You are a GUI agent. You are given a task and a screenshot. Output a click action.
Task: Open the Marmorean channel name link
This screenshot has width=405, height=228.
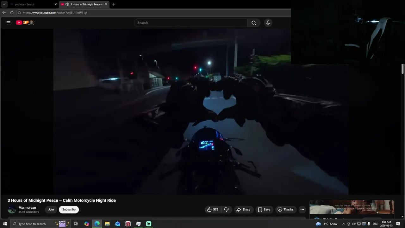27,208
